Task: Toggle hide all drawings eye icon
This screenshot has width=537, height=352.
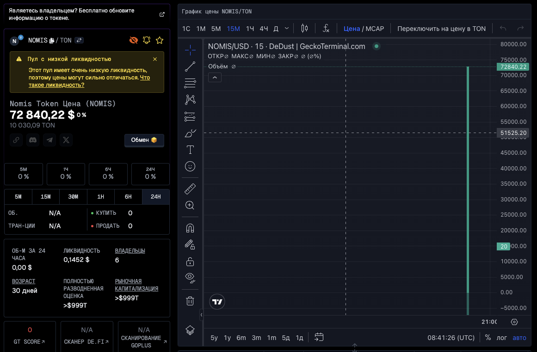Action: pyautogui.click(x=190, y=278)
